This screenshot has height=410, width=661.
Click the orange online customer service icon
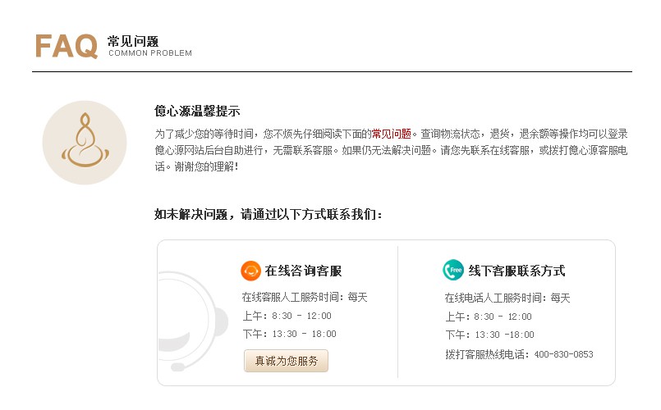coord(250,271)
